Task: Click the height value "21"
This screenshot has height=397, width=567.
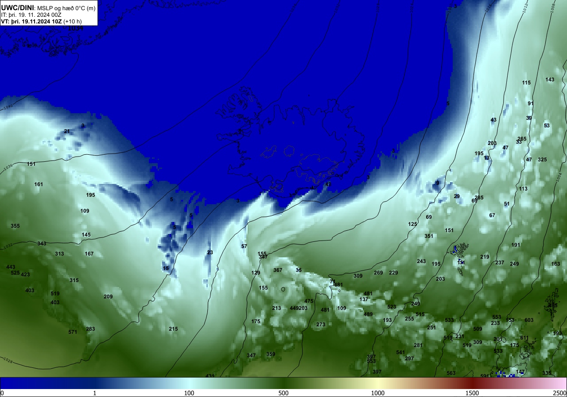Action: coord(67,131)
